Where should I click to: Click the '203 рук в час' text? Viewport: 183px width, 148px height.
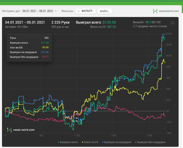[60, 27]
